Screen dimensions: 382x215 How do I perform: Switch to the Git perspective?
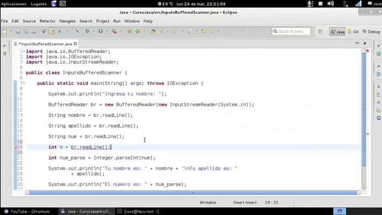[353, 32]
